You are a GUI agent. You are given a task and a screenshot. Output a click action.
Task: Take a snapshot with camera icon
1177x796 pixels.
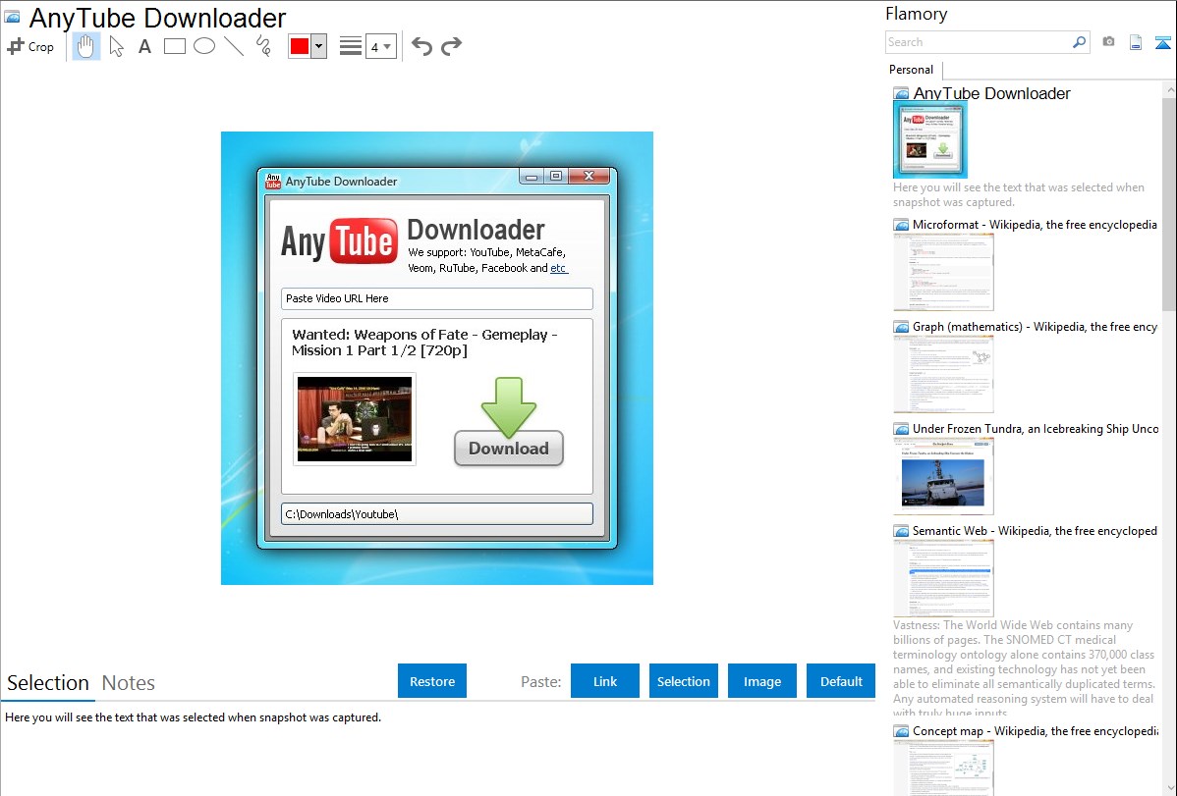[1108, 42]
